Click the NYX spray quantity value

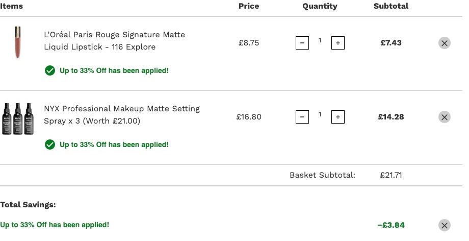point(320,114)
